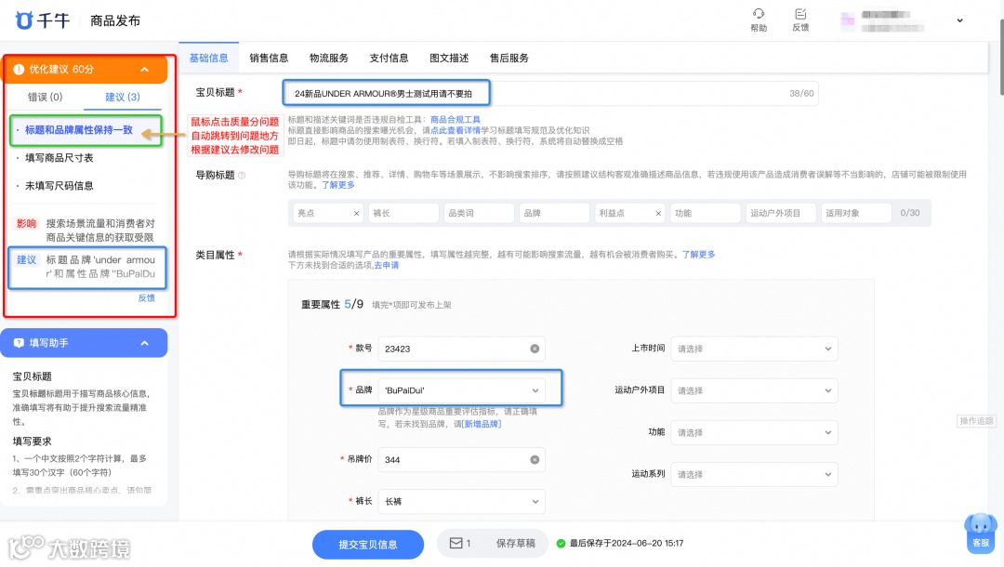Click the 功能 guide title field
This screenshot has height=567, width=1004.
tap(705, 213)
